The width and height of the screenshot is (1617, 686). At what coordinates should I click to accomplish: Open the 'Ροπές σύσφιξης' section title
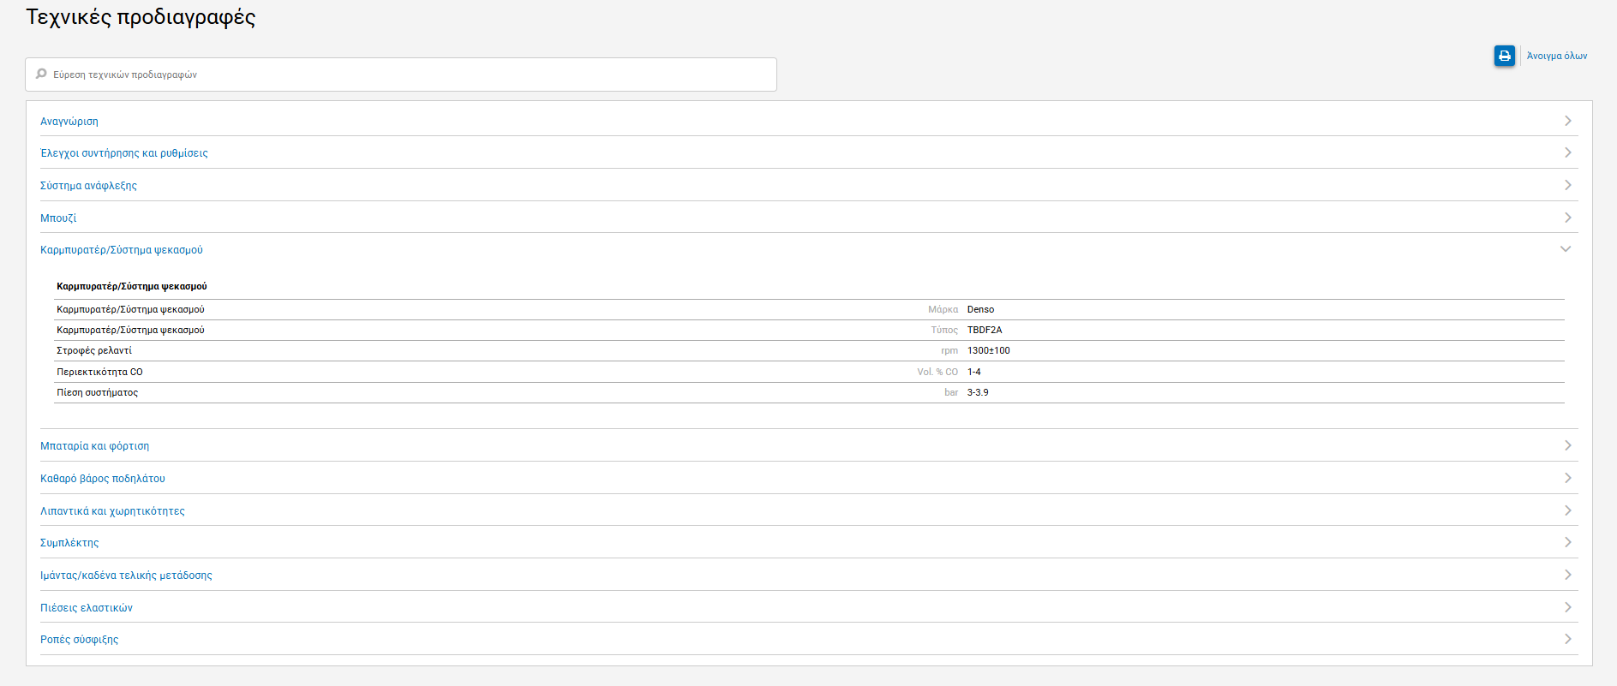click(x=80, y=640)
